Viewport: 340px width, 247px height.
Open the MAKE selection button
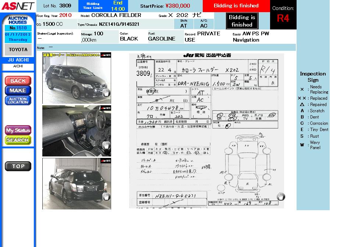[x=18, y=90]
